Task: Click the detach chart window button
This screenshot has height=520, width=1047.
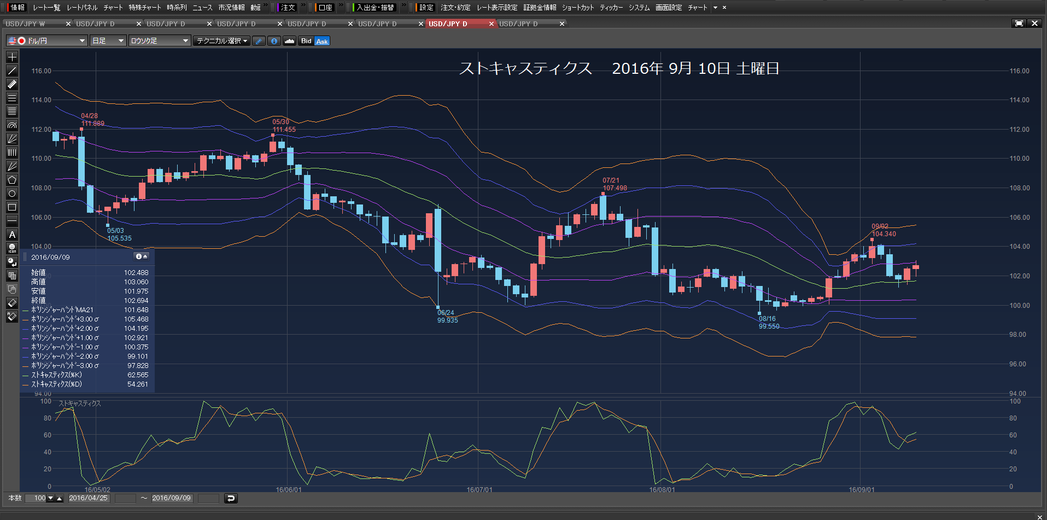Action: click(1019, 23)
